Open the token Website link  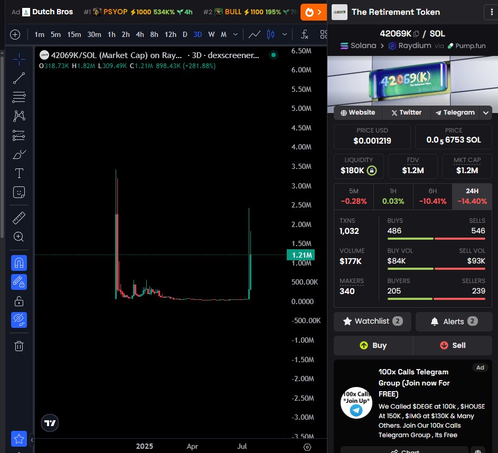pyautogui.click(x=358, y=112)
